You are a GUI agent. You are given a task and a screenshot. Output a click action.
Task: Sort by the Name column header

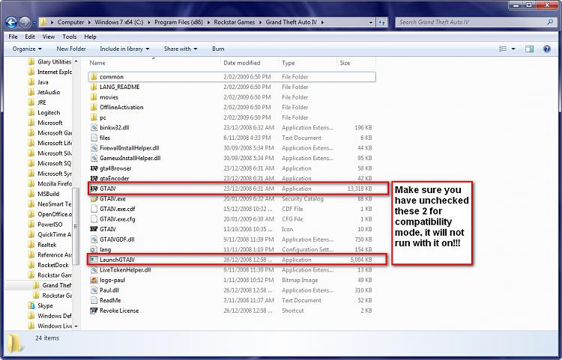click(154, 63)
